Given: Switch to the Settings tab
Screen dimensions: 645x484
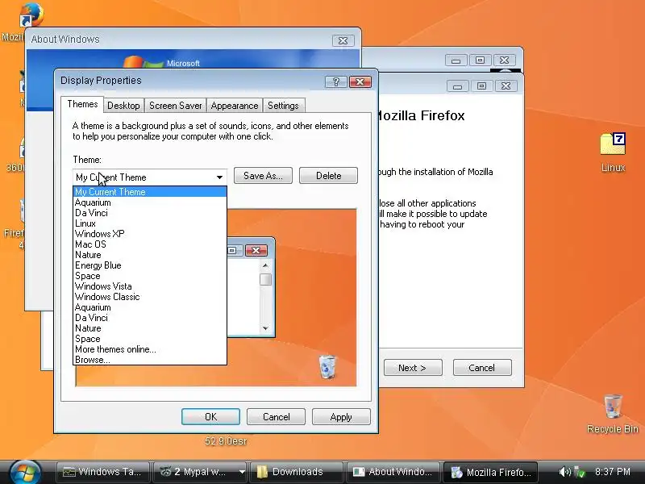Looking at the screenshot, I should (x=284, y=106).
